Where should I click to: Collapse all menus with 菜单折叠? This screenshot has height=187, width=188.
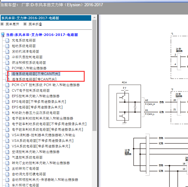pyautogui.click(x=35, y=24)
